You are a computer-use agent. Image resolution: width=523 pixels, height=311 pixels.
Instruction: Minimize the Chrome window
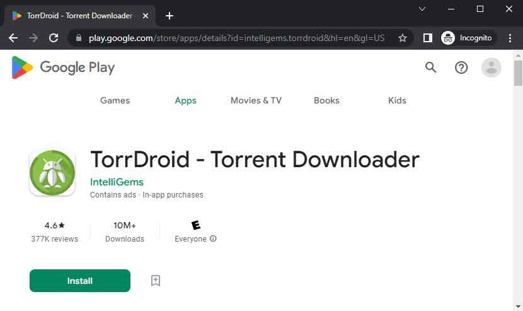click(451, 9)
